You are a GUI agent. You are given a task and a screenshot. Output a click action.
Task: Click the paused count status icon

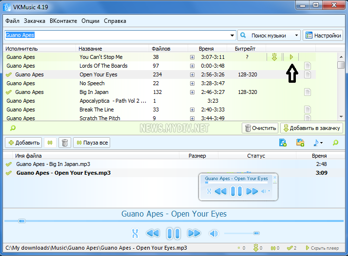tap(275, 248)
